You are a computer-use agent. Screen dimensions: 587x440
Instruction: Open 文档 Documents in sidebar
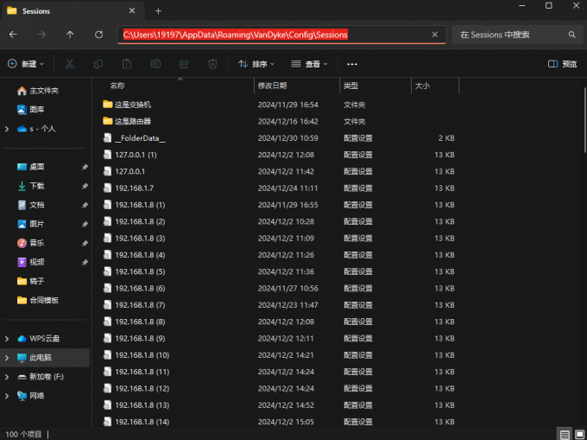(31, 205)
